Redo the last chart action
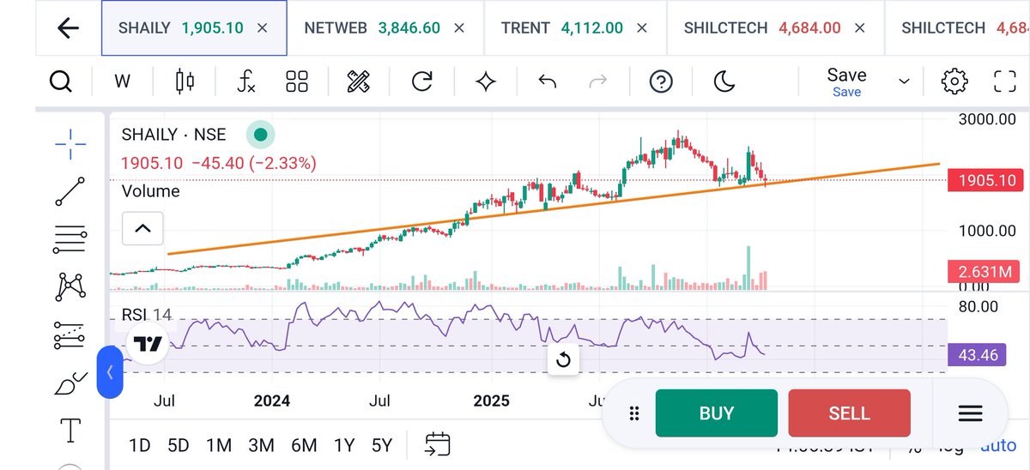This screenshot has height=470, width=1030. click(x=599, y=81)
